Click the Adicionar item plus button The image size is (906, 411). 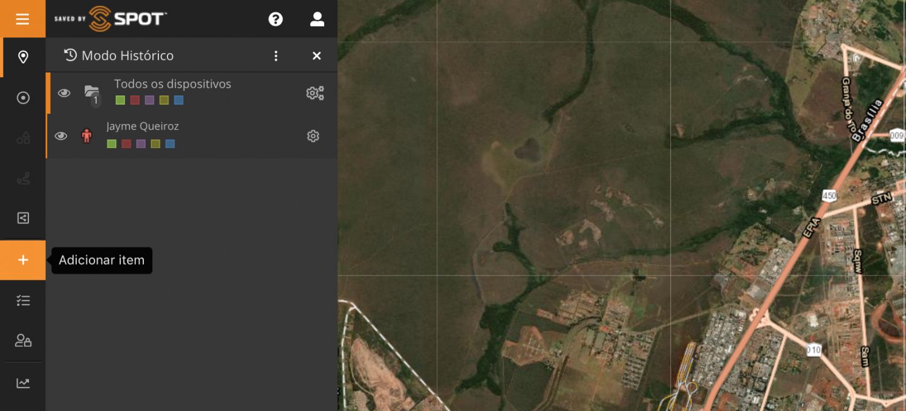click(x=23, y=260)
